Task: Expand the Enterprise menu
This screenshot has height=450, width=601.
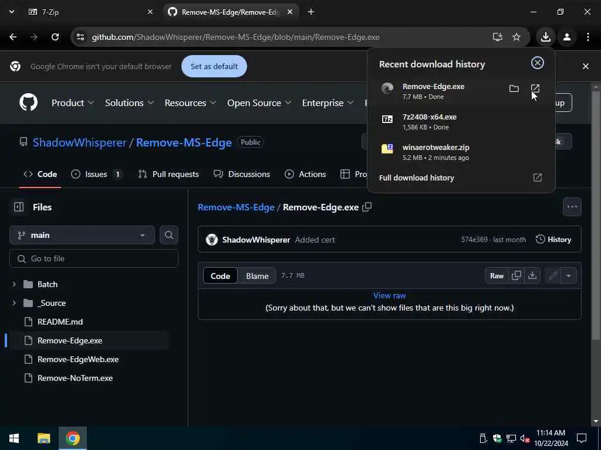Action: coord(327,103)
